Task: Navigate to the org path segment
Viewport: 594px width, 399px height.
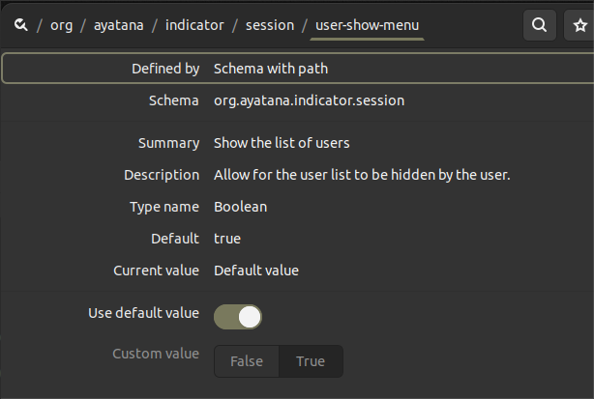Action: pyautogui.click(x=63, y=25)
